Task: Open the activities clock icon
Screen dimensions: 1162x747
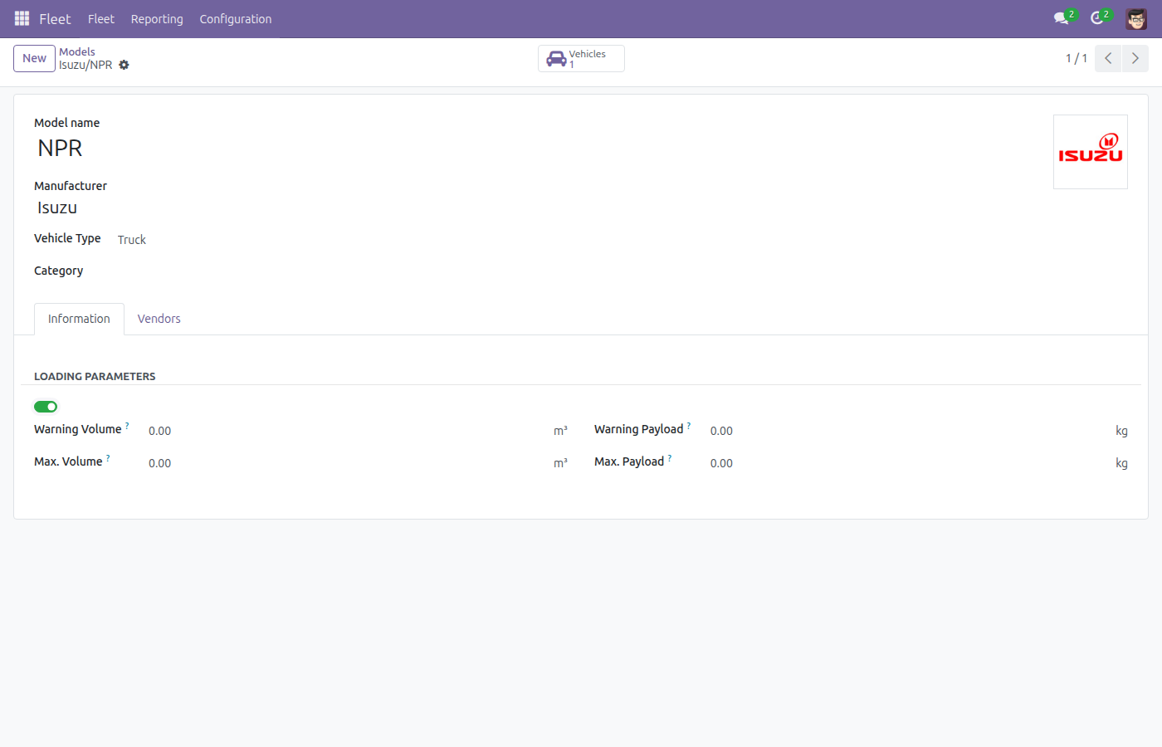Action: (x=1096, y=18)
